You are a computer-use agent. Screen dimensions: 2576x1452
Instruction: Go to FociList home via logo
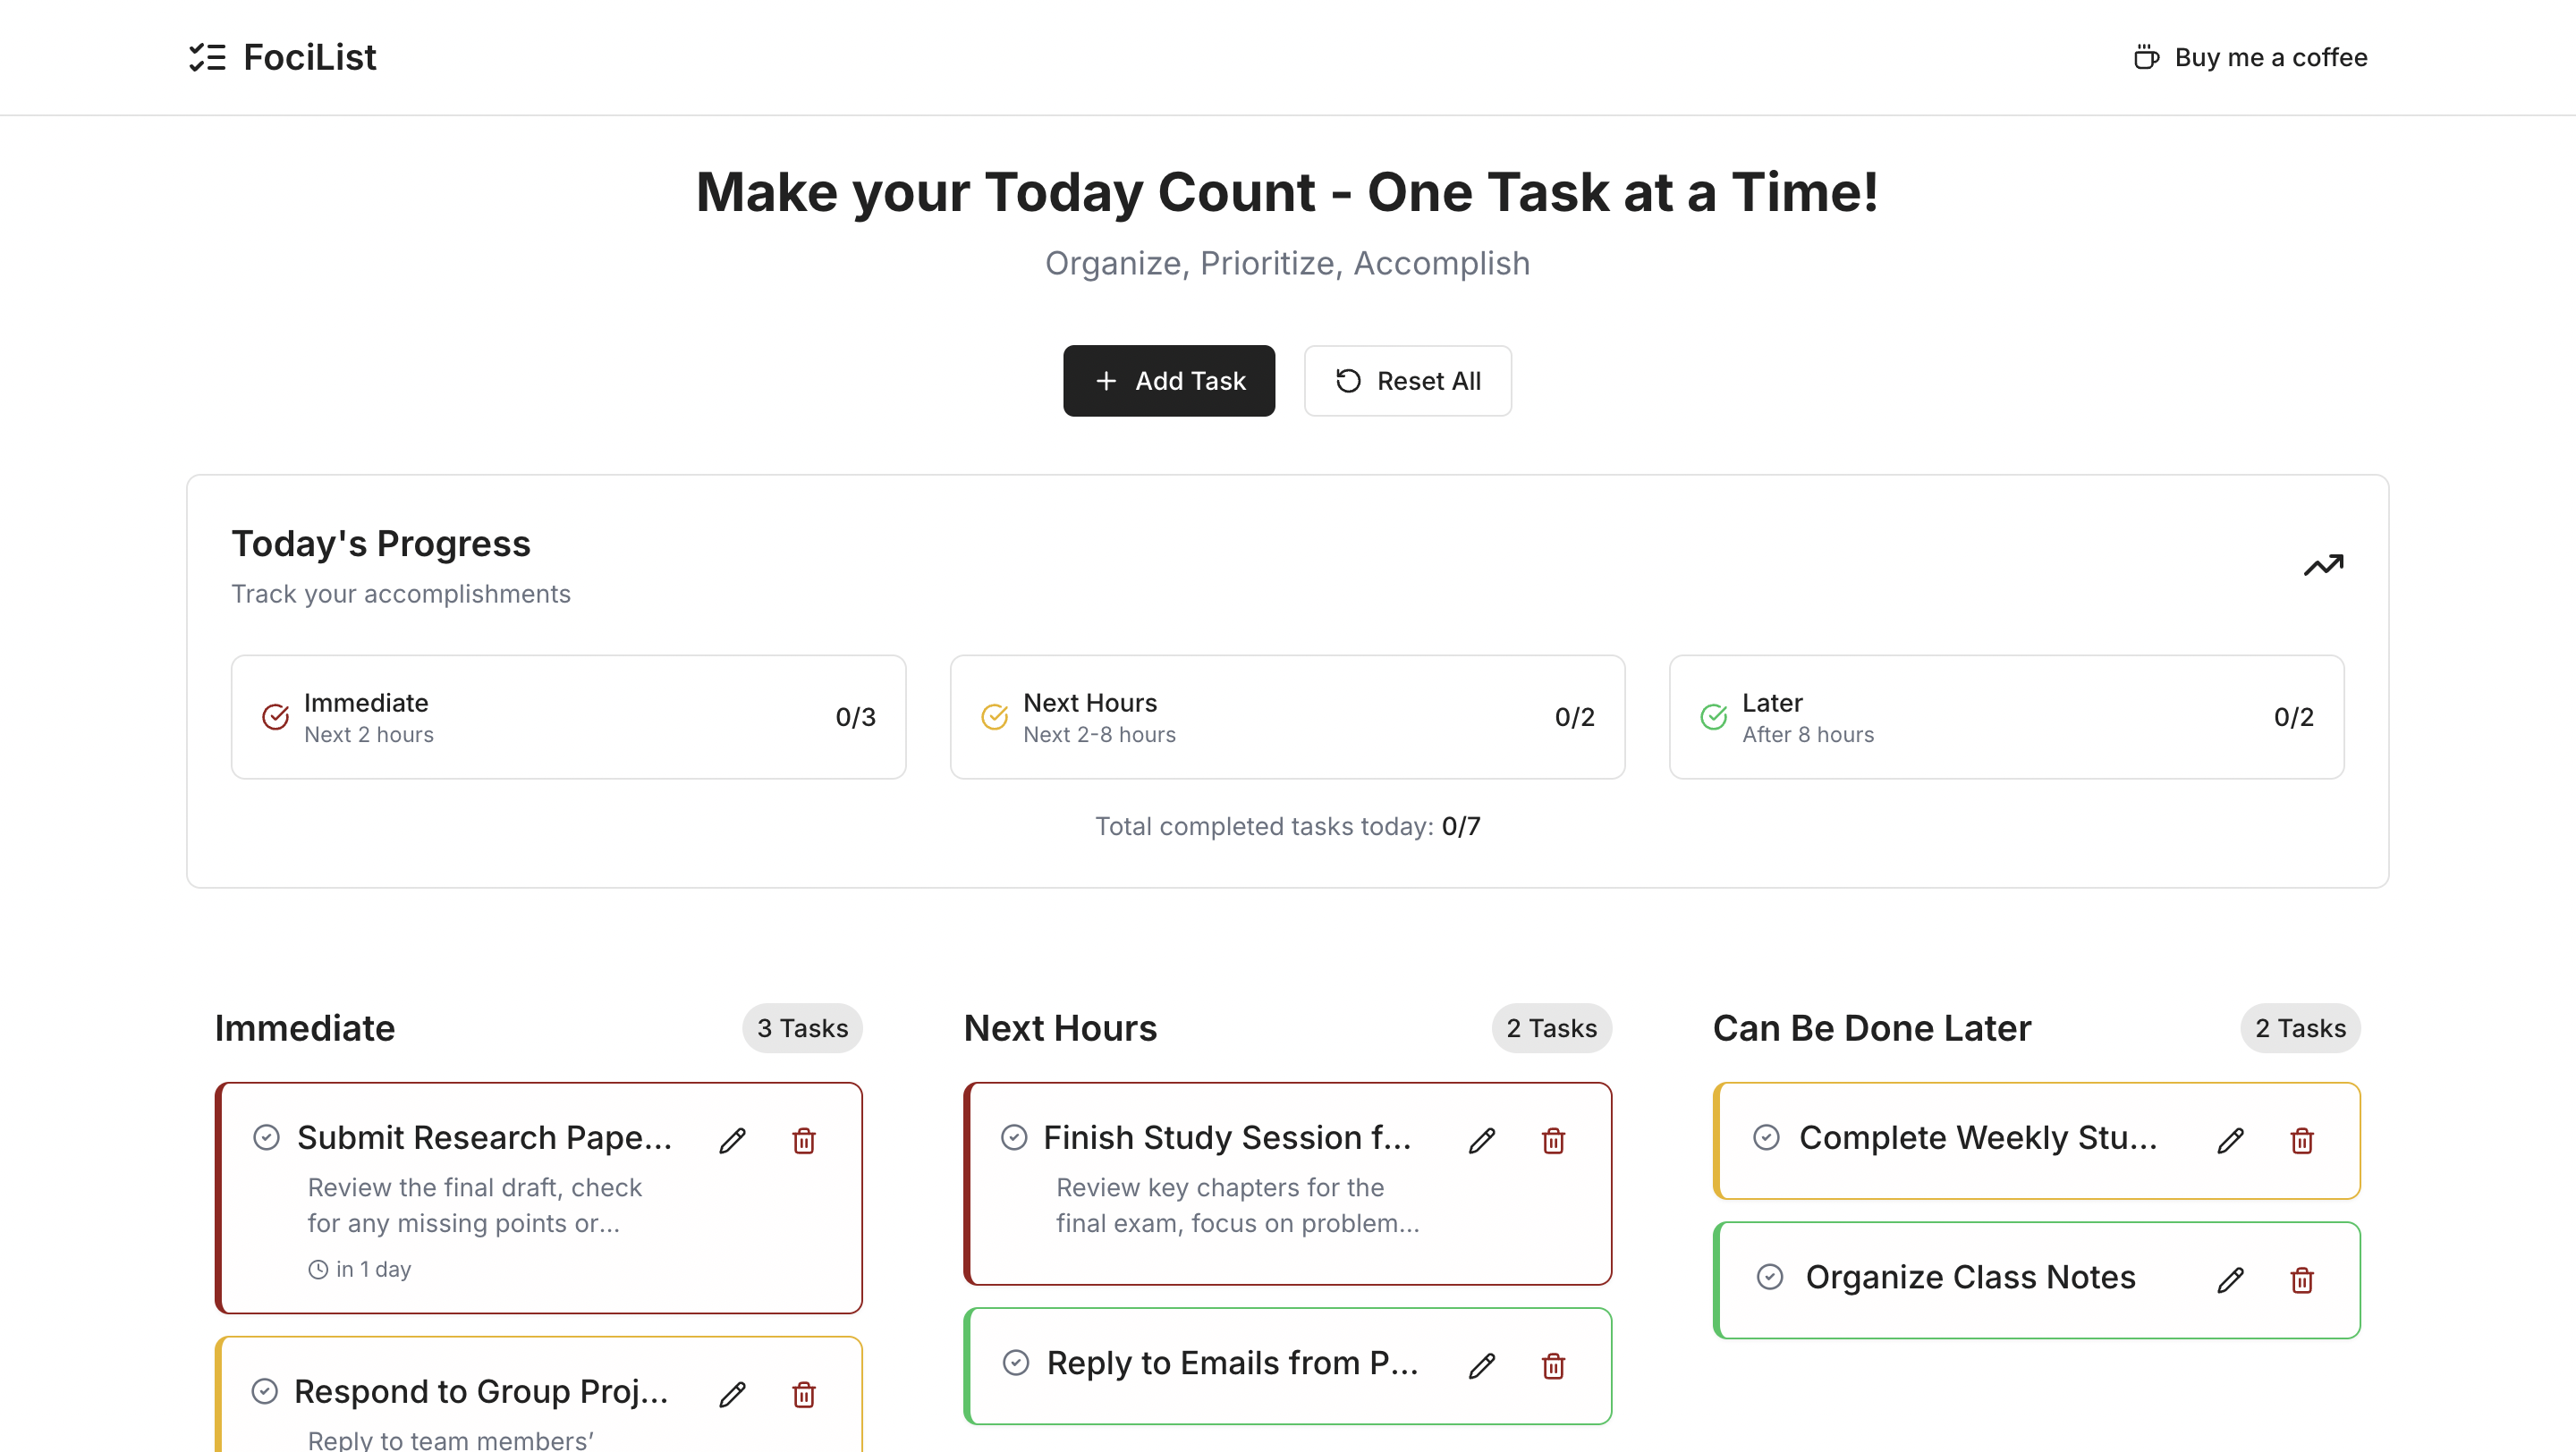click(283, 57)
